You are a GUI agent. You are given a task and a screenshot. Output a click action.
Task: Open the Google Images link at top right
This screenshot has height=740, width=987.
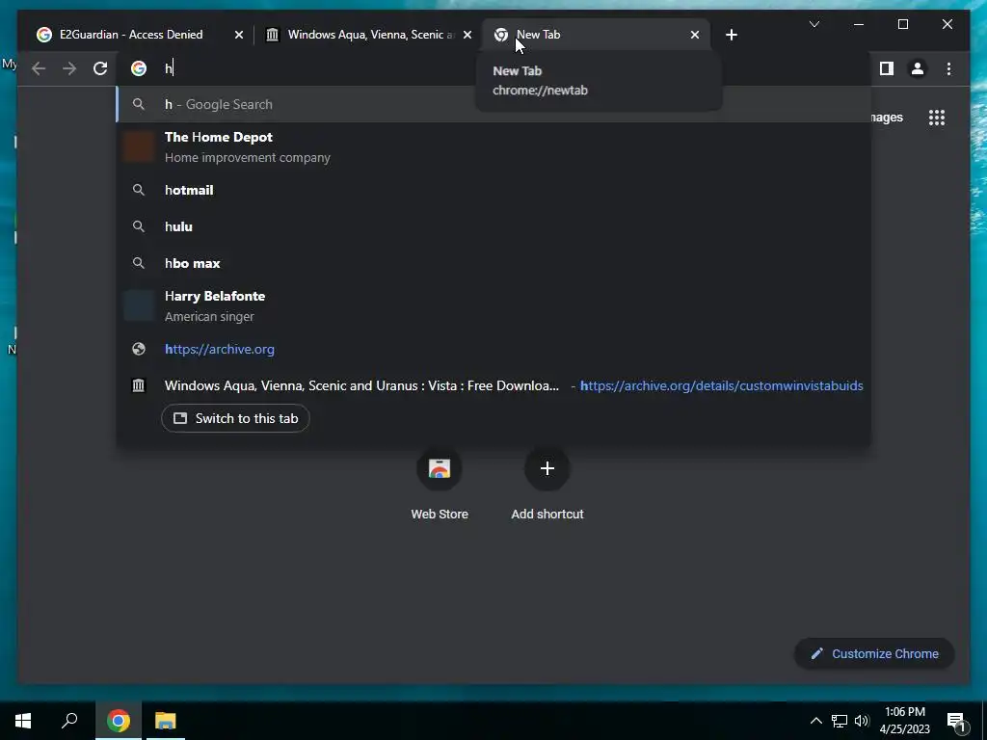point(887,118)
